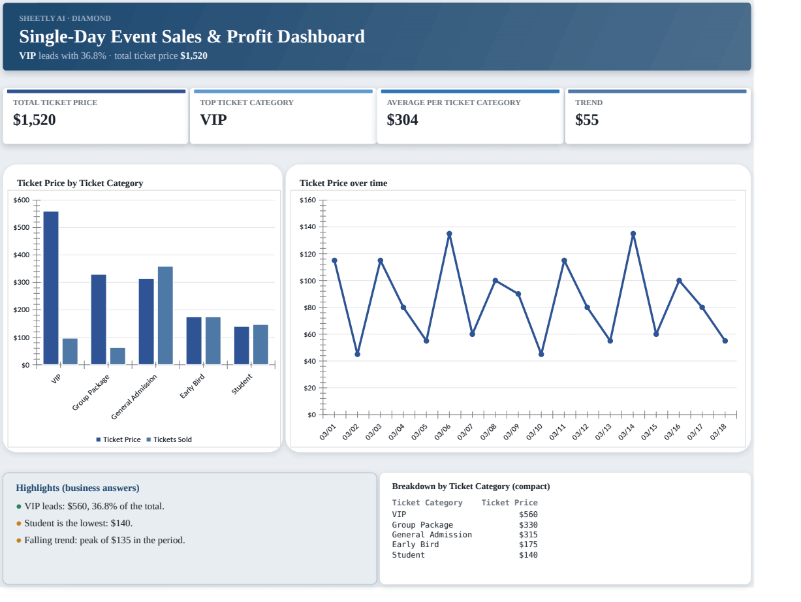
Task: Click the $300 bar chart axis value
Action: [x=21, y=282]
